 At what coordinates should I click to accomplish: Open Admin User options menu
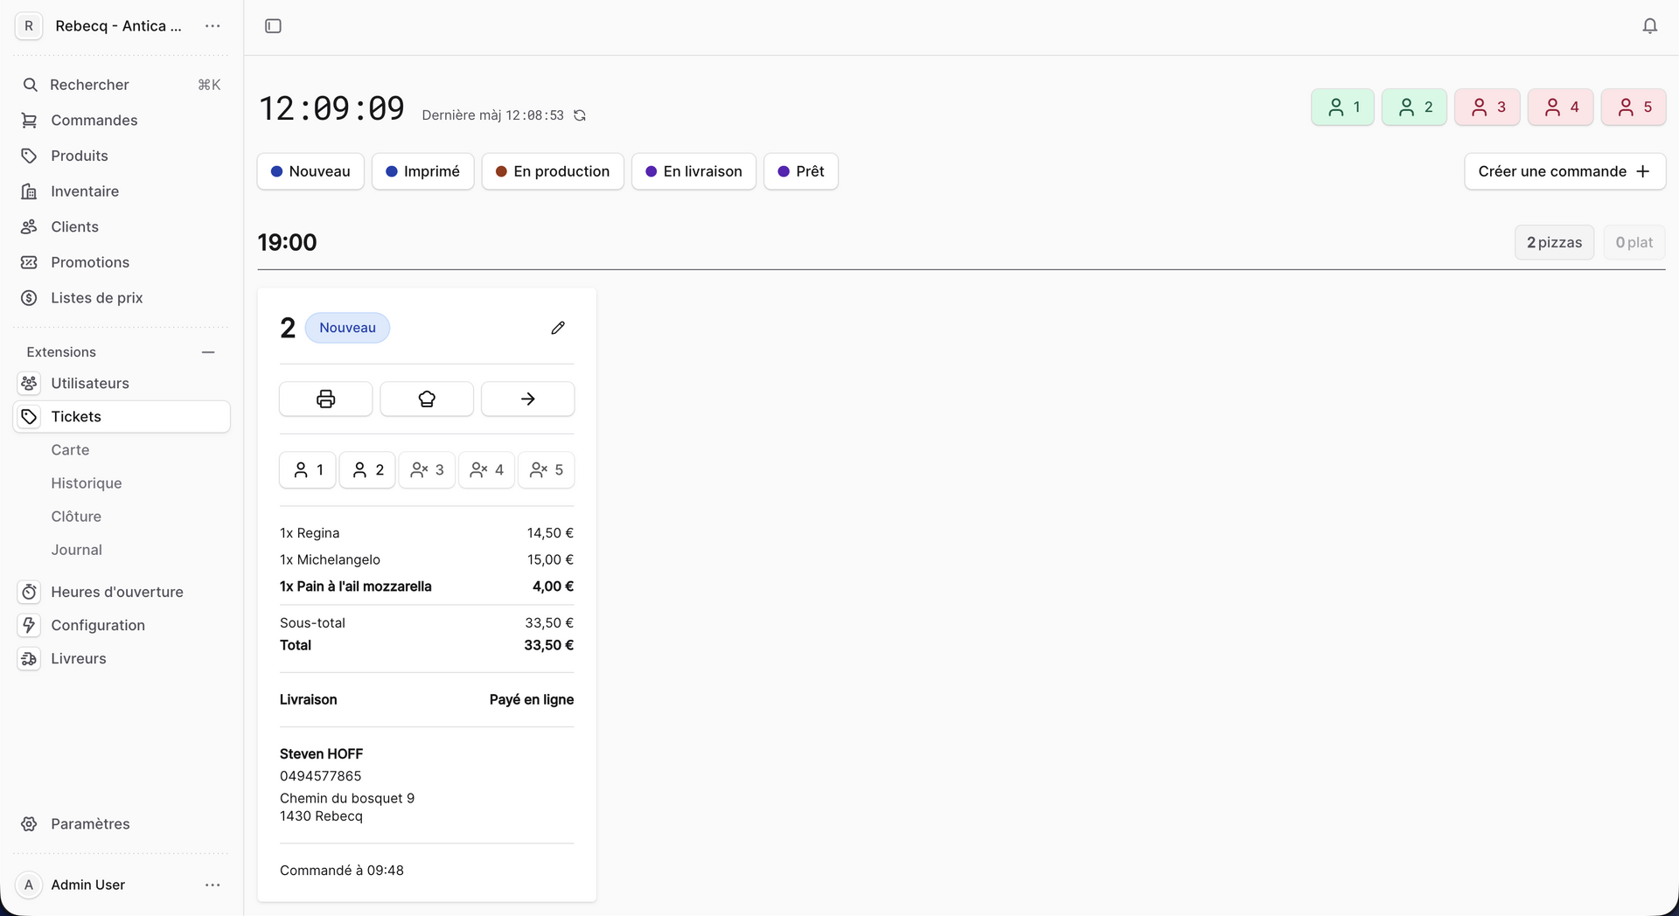[212, 885]
